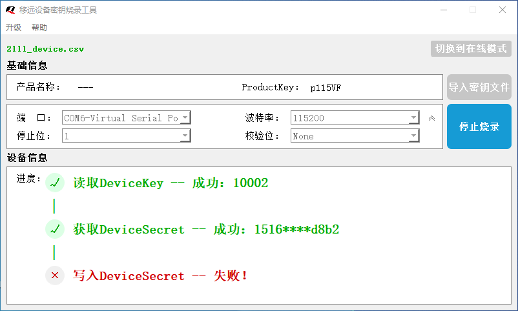Click the 停止烧录 button
Screen dimensions: 518x311
(479, 126)
